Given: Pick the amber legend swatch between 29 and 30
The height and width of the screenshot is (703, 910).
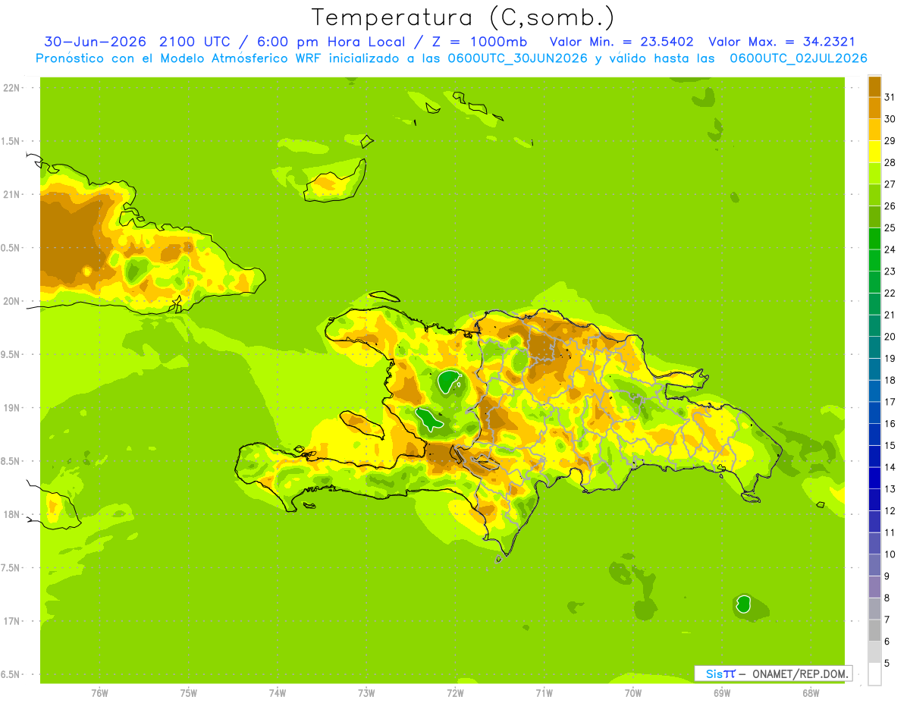Looking at the screenshot, I should pos(874,129).
